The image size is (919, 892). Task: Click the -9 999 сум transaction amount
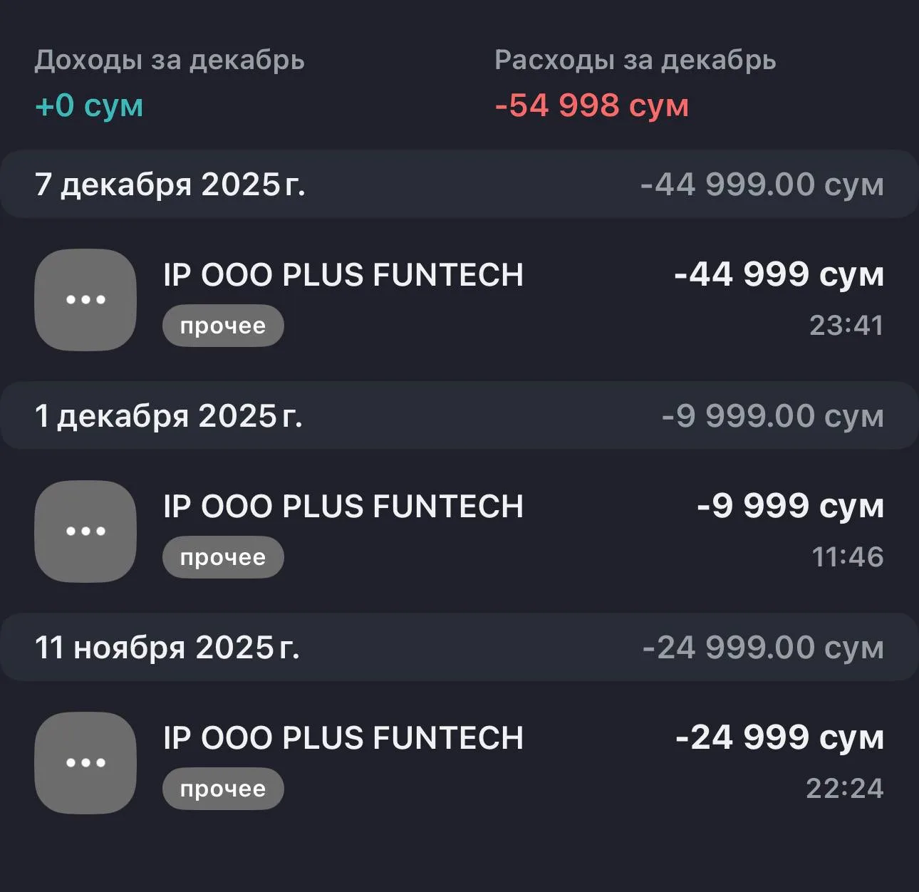pyautogui.click(x=790, y=506)
